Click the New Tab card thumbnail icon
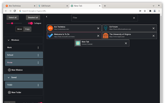This screenshot has width=165, height=103. pyautogui.click(x=78, y=43)
